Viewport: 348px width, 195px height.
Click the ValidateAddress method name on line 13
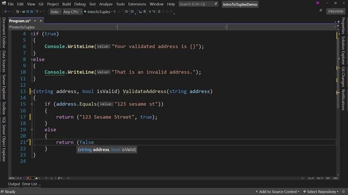pyautogui.click(x=144, y=92)
